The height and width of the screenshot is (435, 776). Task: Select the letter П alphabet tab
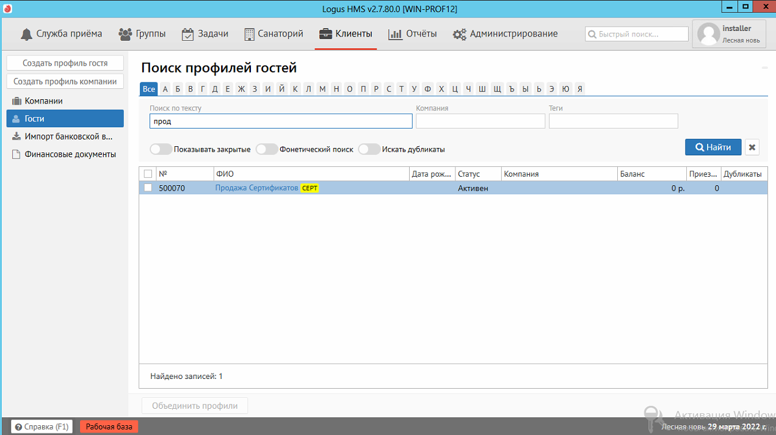[x=363, y=89]
